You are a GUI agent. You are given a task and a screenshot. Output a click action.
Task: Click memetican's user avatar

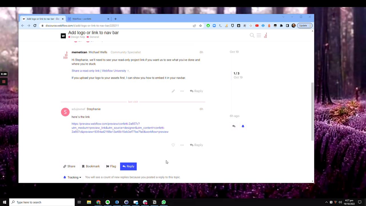pyautogui.click(x=65, y=55)
